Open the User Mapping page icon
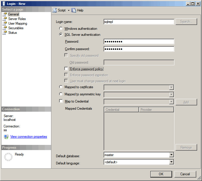The height and width of the screenshot is (181, 202). tap(5, 23)
